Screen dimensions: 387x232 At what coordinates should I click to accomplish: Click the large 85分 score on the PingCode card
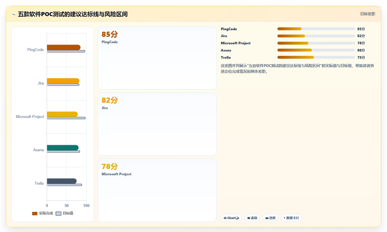tap(110, 35)
